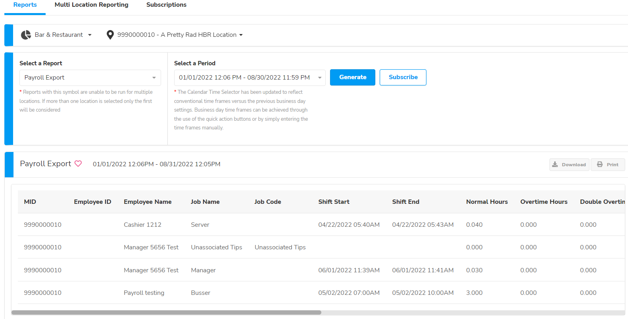Click the horizontal scrollbar under the table
This screenshot has width=628, height=319.
166,312
